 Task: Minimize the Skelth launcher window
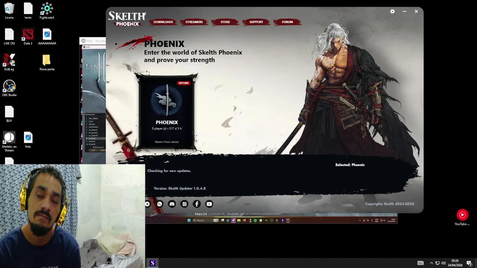point(404,12)
